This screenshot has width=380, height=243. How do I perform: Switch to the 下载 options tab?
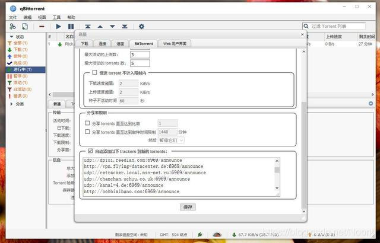pyautogui.click(x=84, y=43)
